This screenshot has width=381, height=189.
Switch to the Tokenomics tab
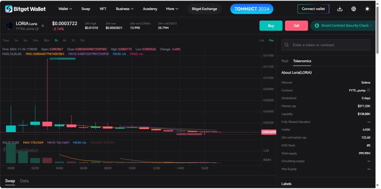(x=302, y=61)
